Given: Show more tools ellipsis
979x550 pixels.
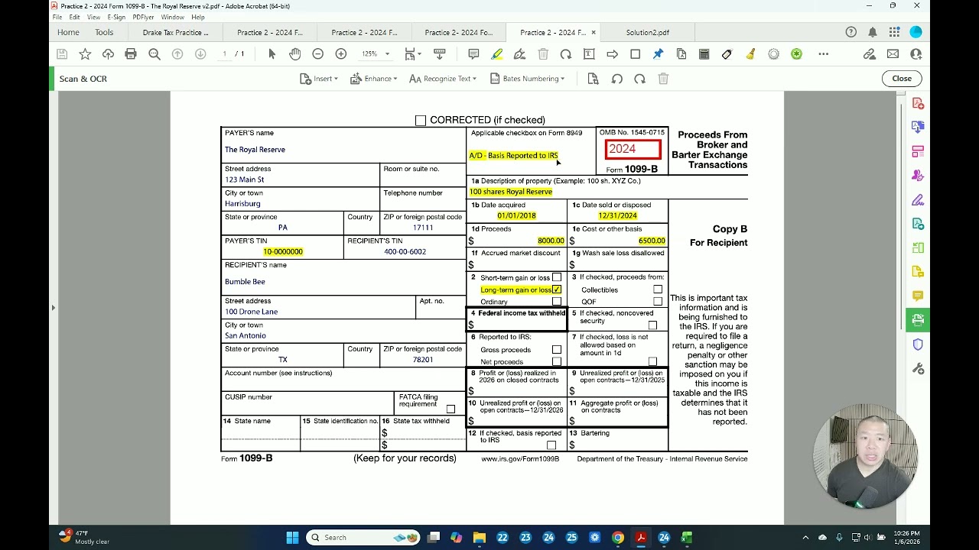Looking at the screenshot, I should click(824, 54).
